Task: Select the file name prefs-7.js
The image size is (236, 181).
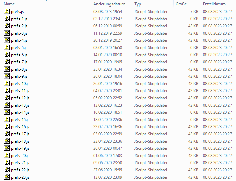Action: coord(19,62)
